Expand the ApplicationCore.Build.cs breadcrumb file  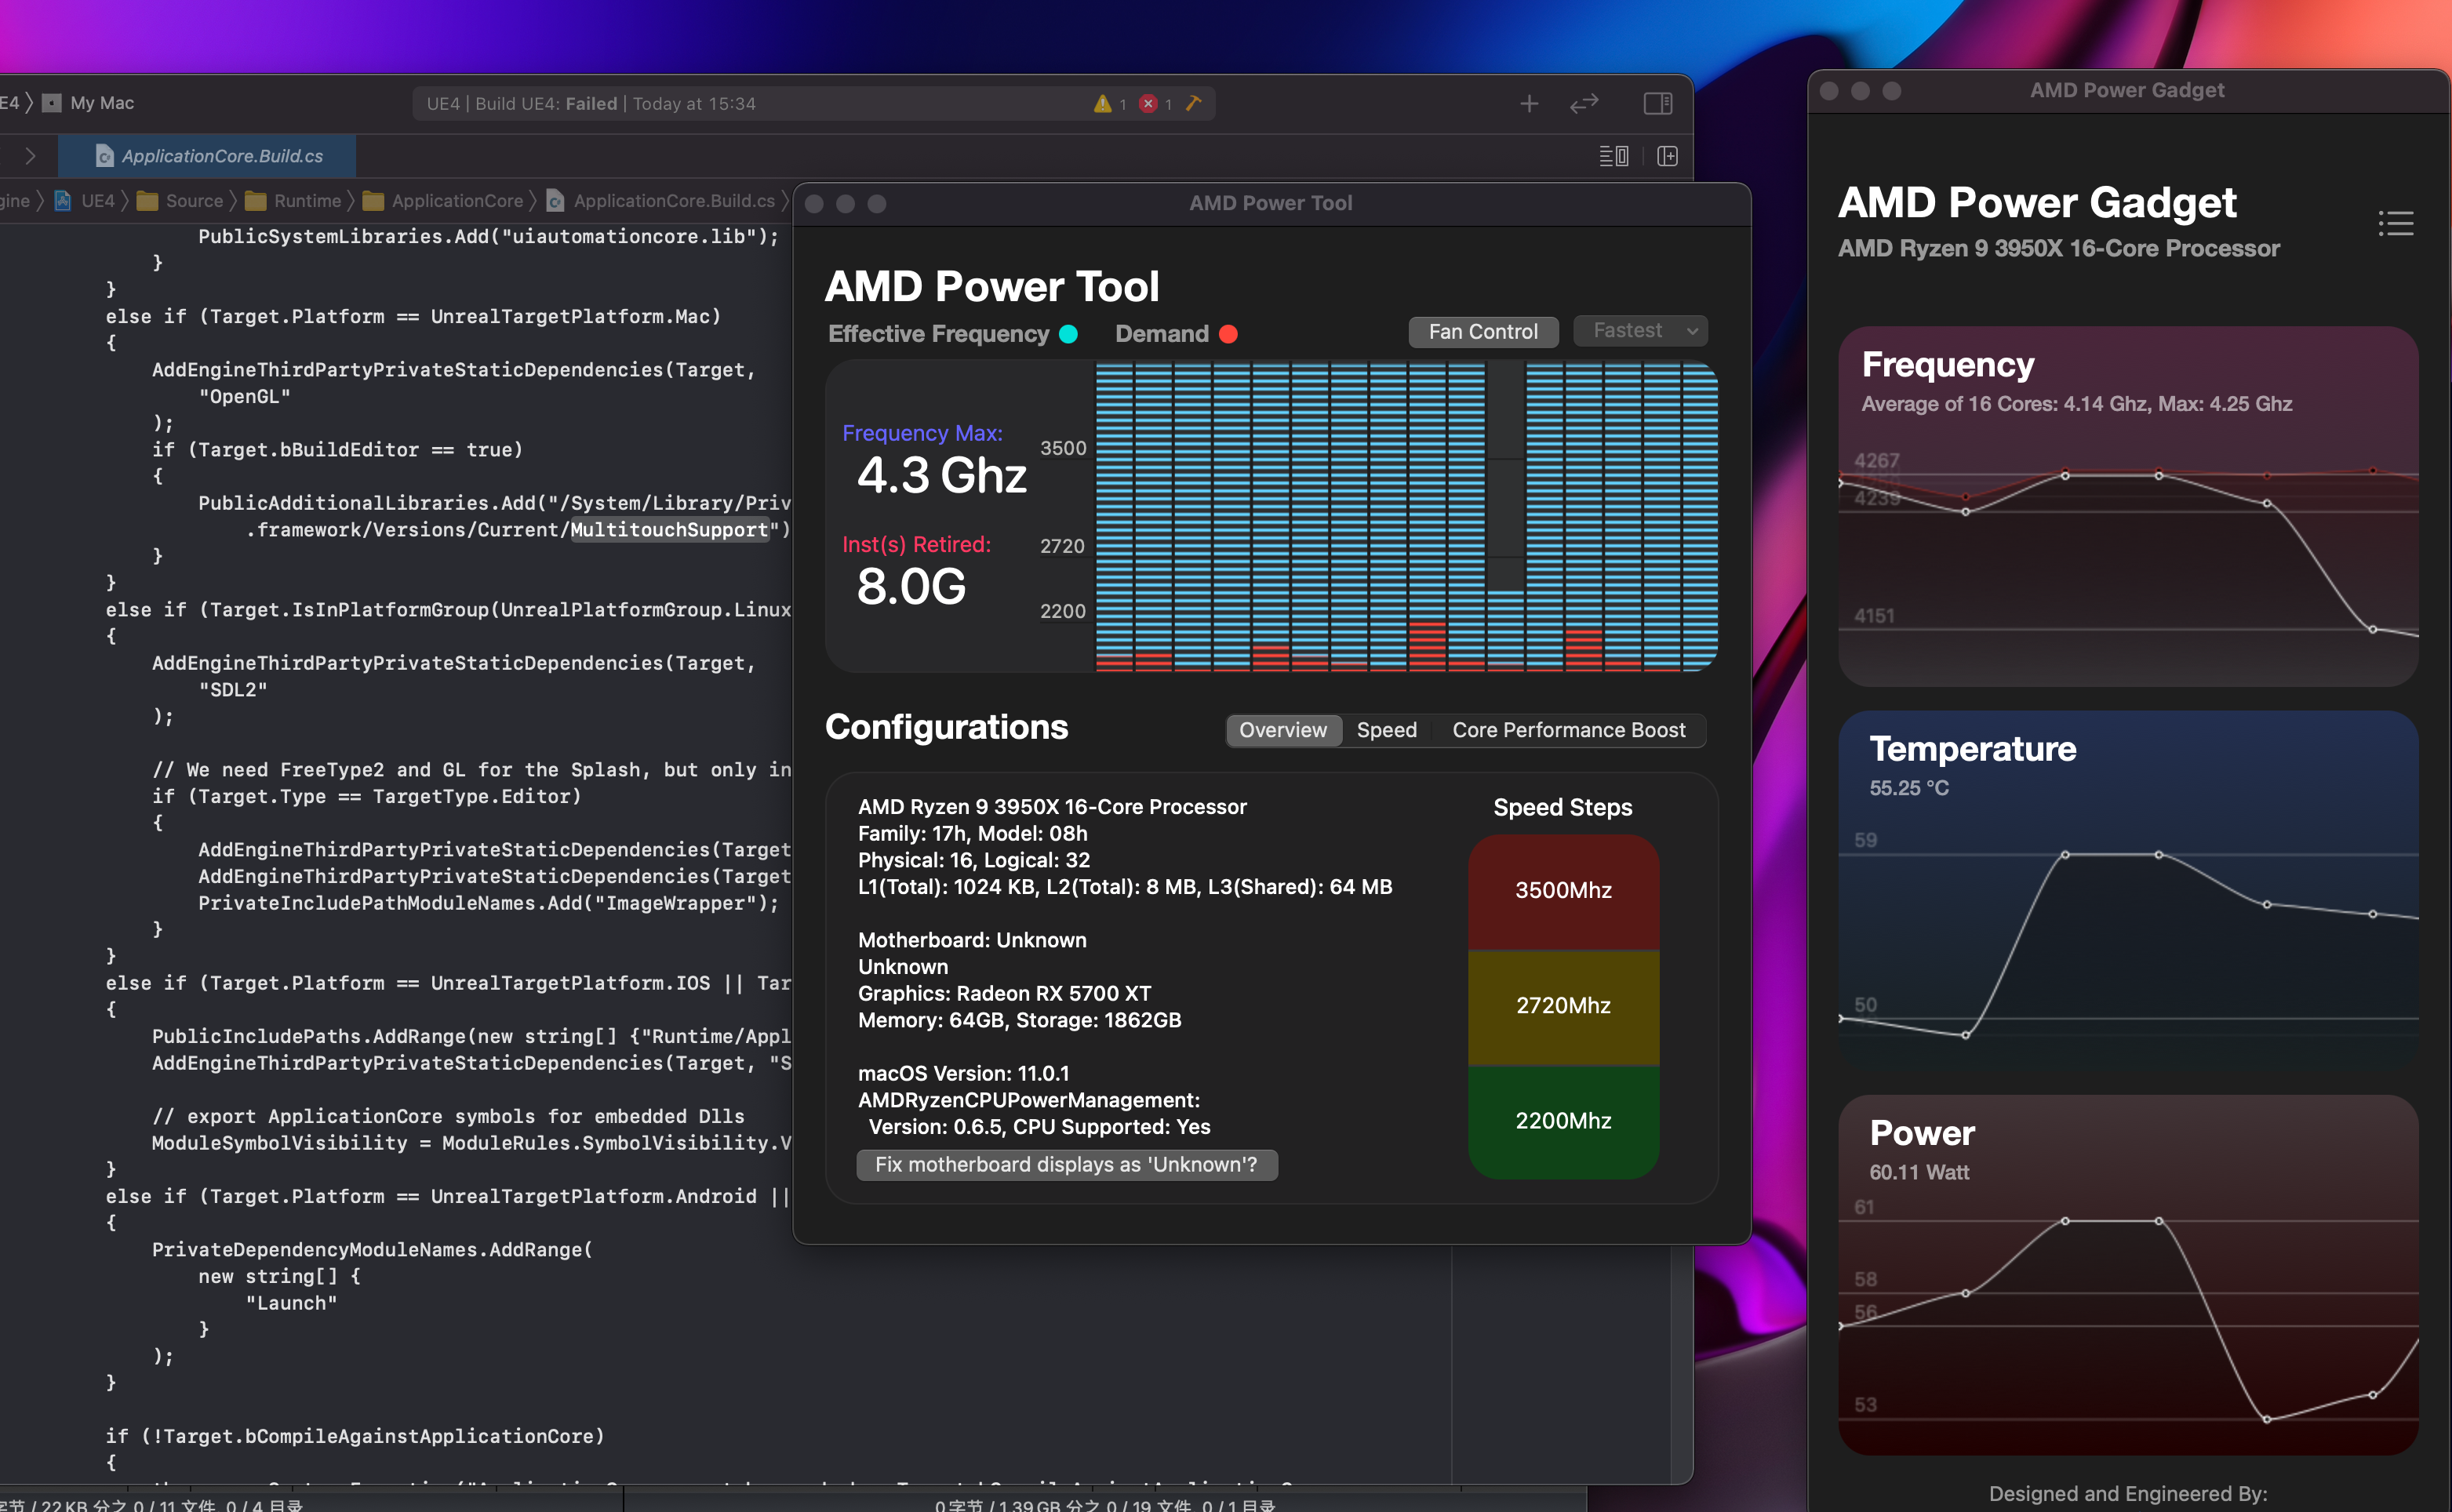[661, 201]
